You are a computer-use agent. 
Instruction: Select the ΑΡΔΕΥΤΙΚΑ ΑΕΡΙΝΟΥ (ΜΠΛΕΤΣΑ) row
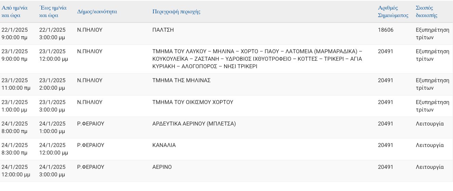(x=194, y=124)
